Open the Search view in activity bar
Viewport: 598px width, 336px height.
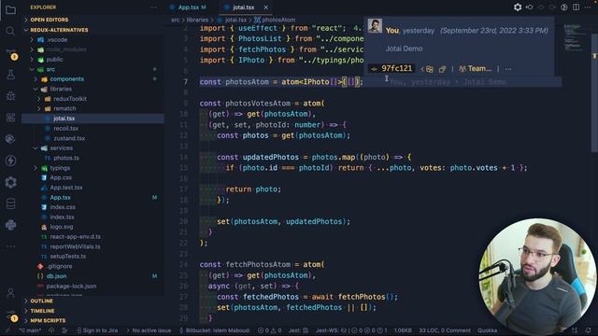pos(10,31)
